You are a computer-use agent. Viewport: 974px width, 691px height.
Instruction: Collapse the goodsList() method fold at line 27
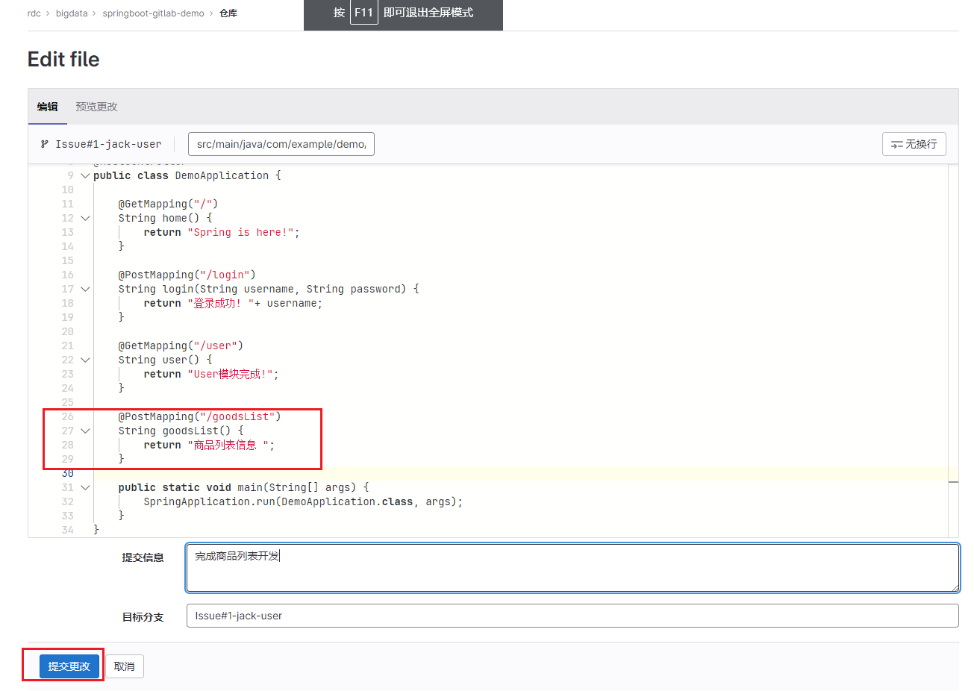pyautogui.click(x=85, y=431)
